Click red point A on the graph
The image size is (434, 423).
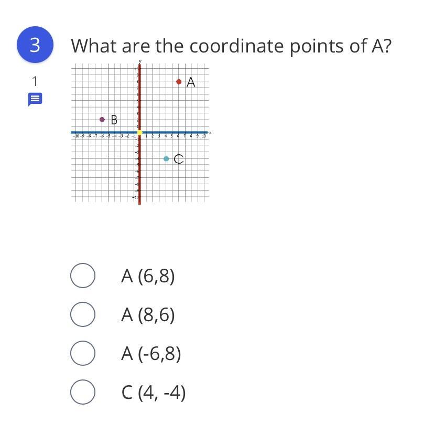point(179,82)
